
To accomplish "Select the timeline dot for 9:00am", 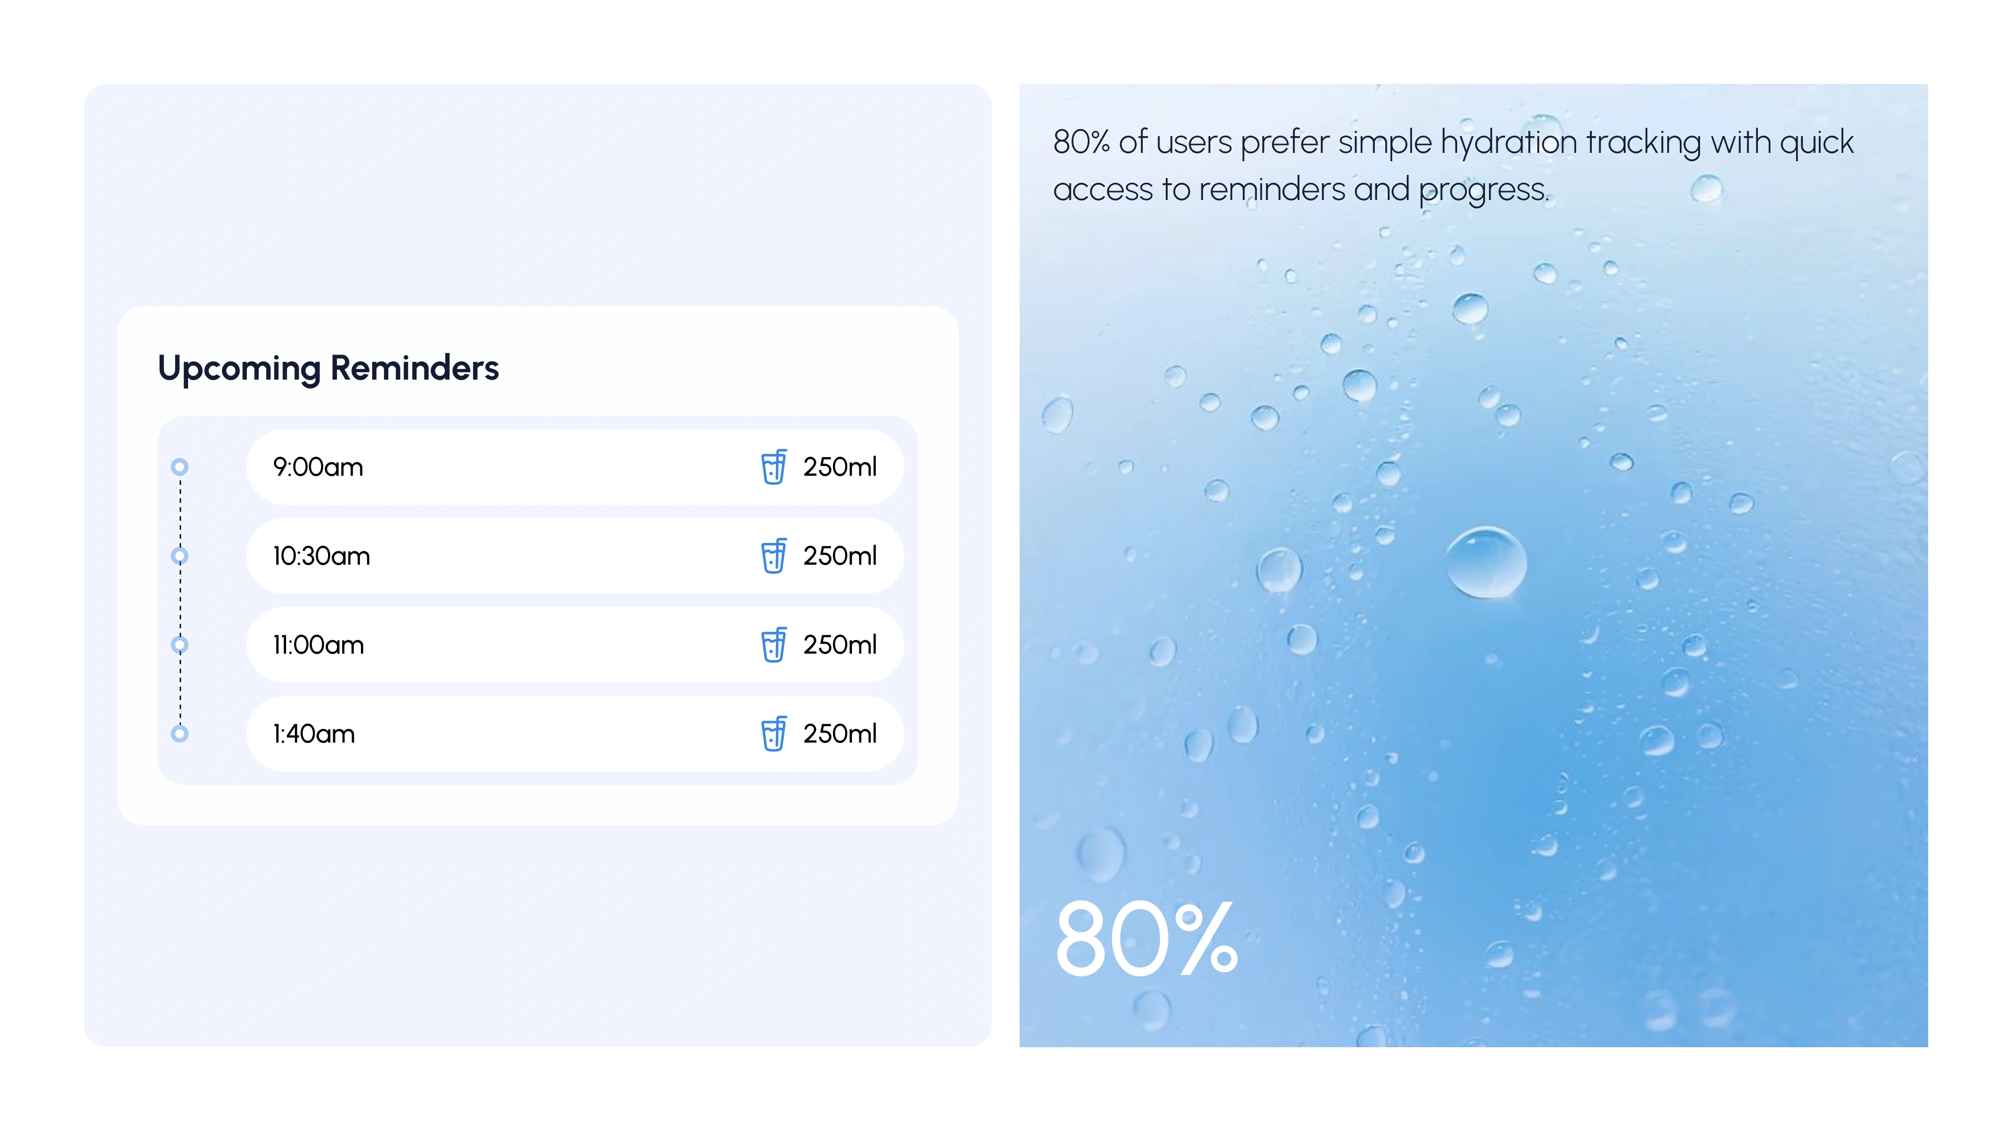I will coord(180,467).
